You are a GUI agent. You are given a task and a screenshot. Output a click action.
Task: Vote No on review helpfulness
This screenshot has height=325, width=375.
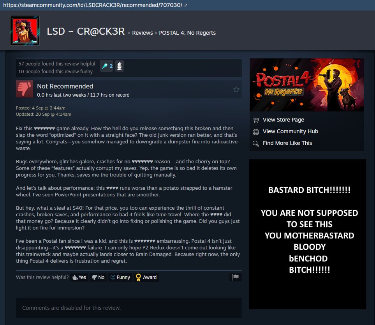98,277
